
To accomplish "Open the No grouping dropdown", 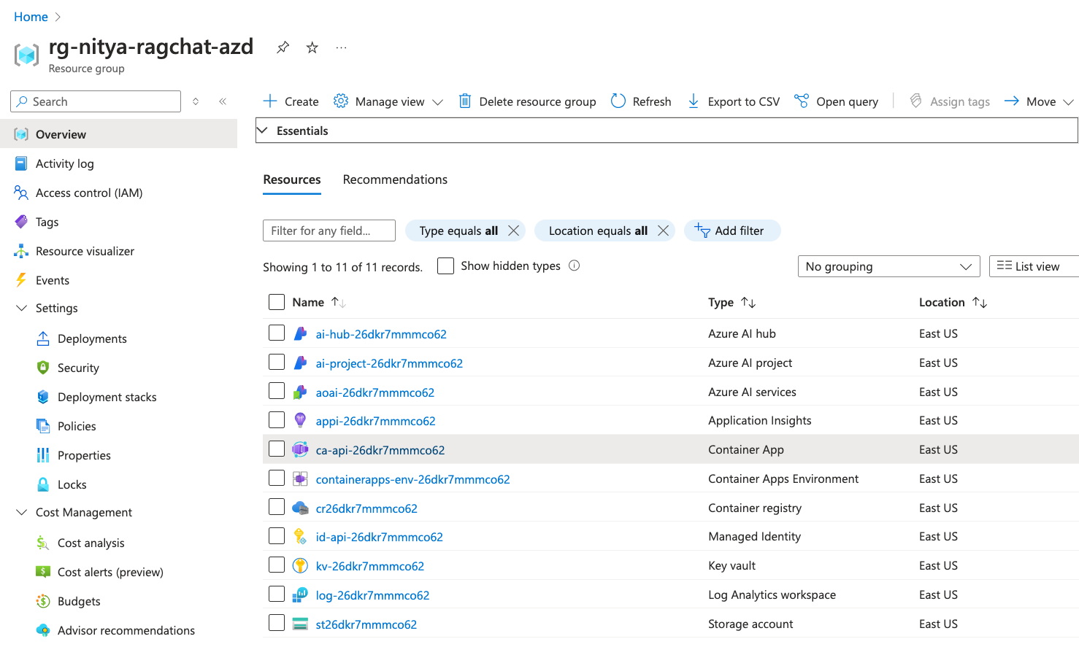I will pos(888,266).
